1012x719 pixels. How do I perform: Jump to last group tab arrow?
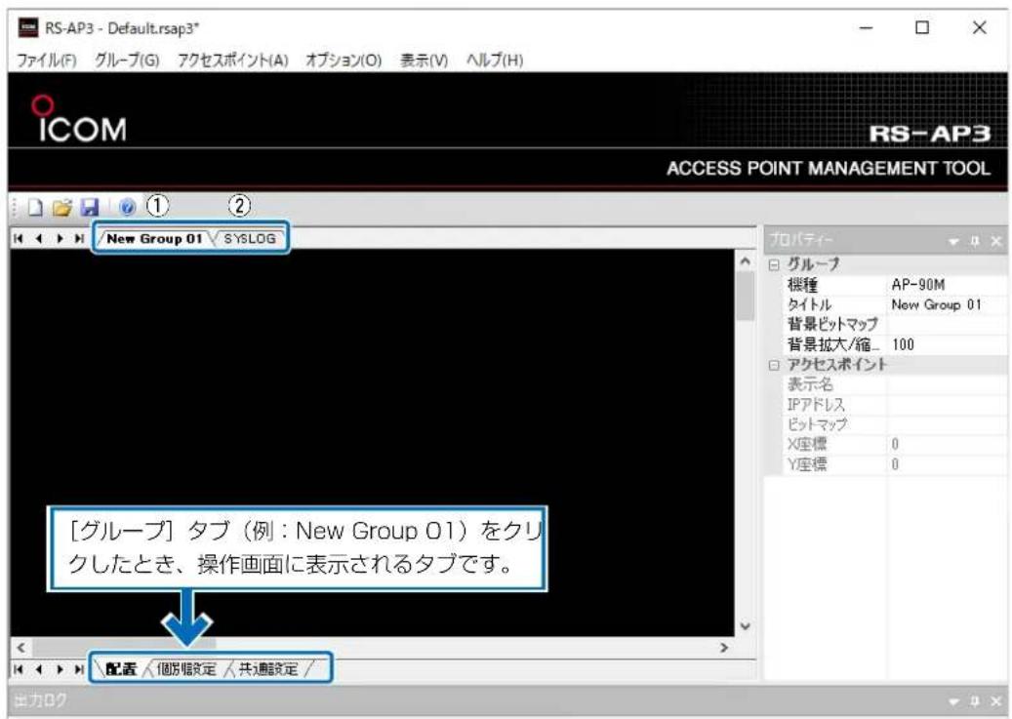tap(79, 239)
